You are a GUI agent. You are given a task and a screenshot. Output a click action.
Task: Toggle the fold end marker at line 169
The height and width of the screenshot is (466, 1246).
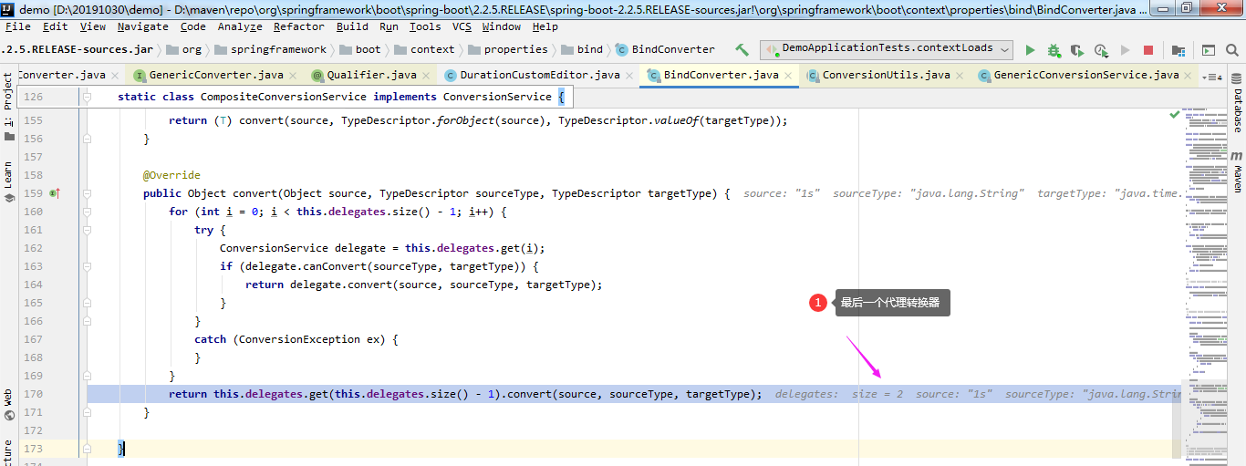(x=88, y=376)
